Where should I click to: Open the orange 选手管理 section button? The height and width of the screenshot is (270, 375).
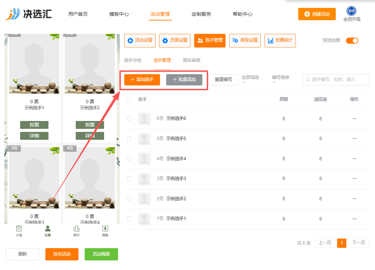210,40
